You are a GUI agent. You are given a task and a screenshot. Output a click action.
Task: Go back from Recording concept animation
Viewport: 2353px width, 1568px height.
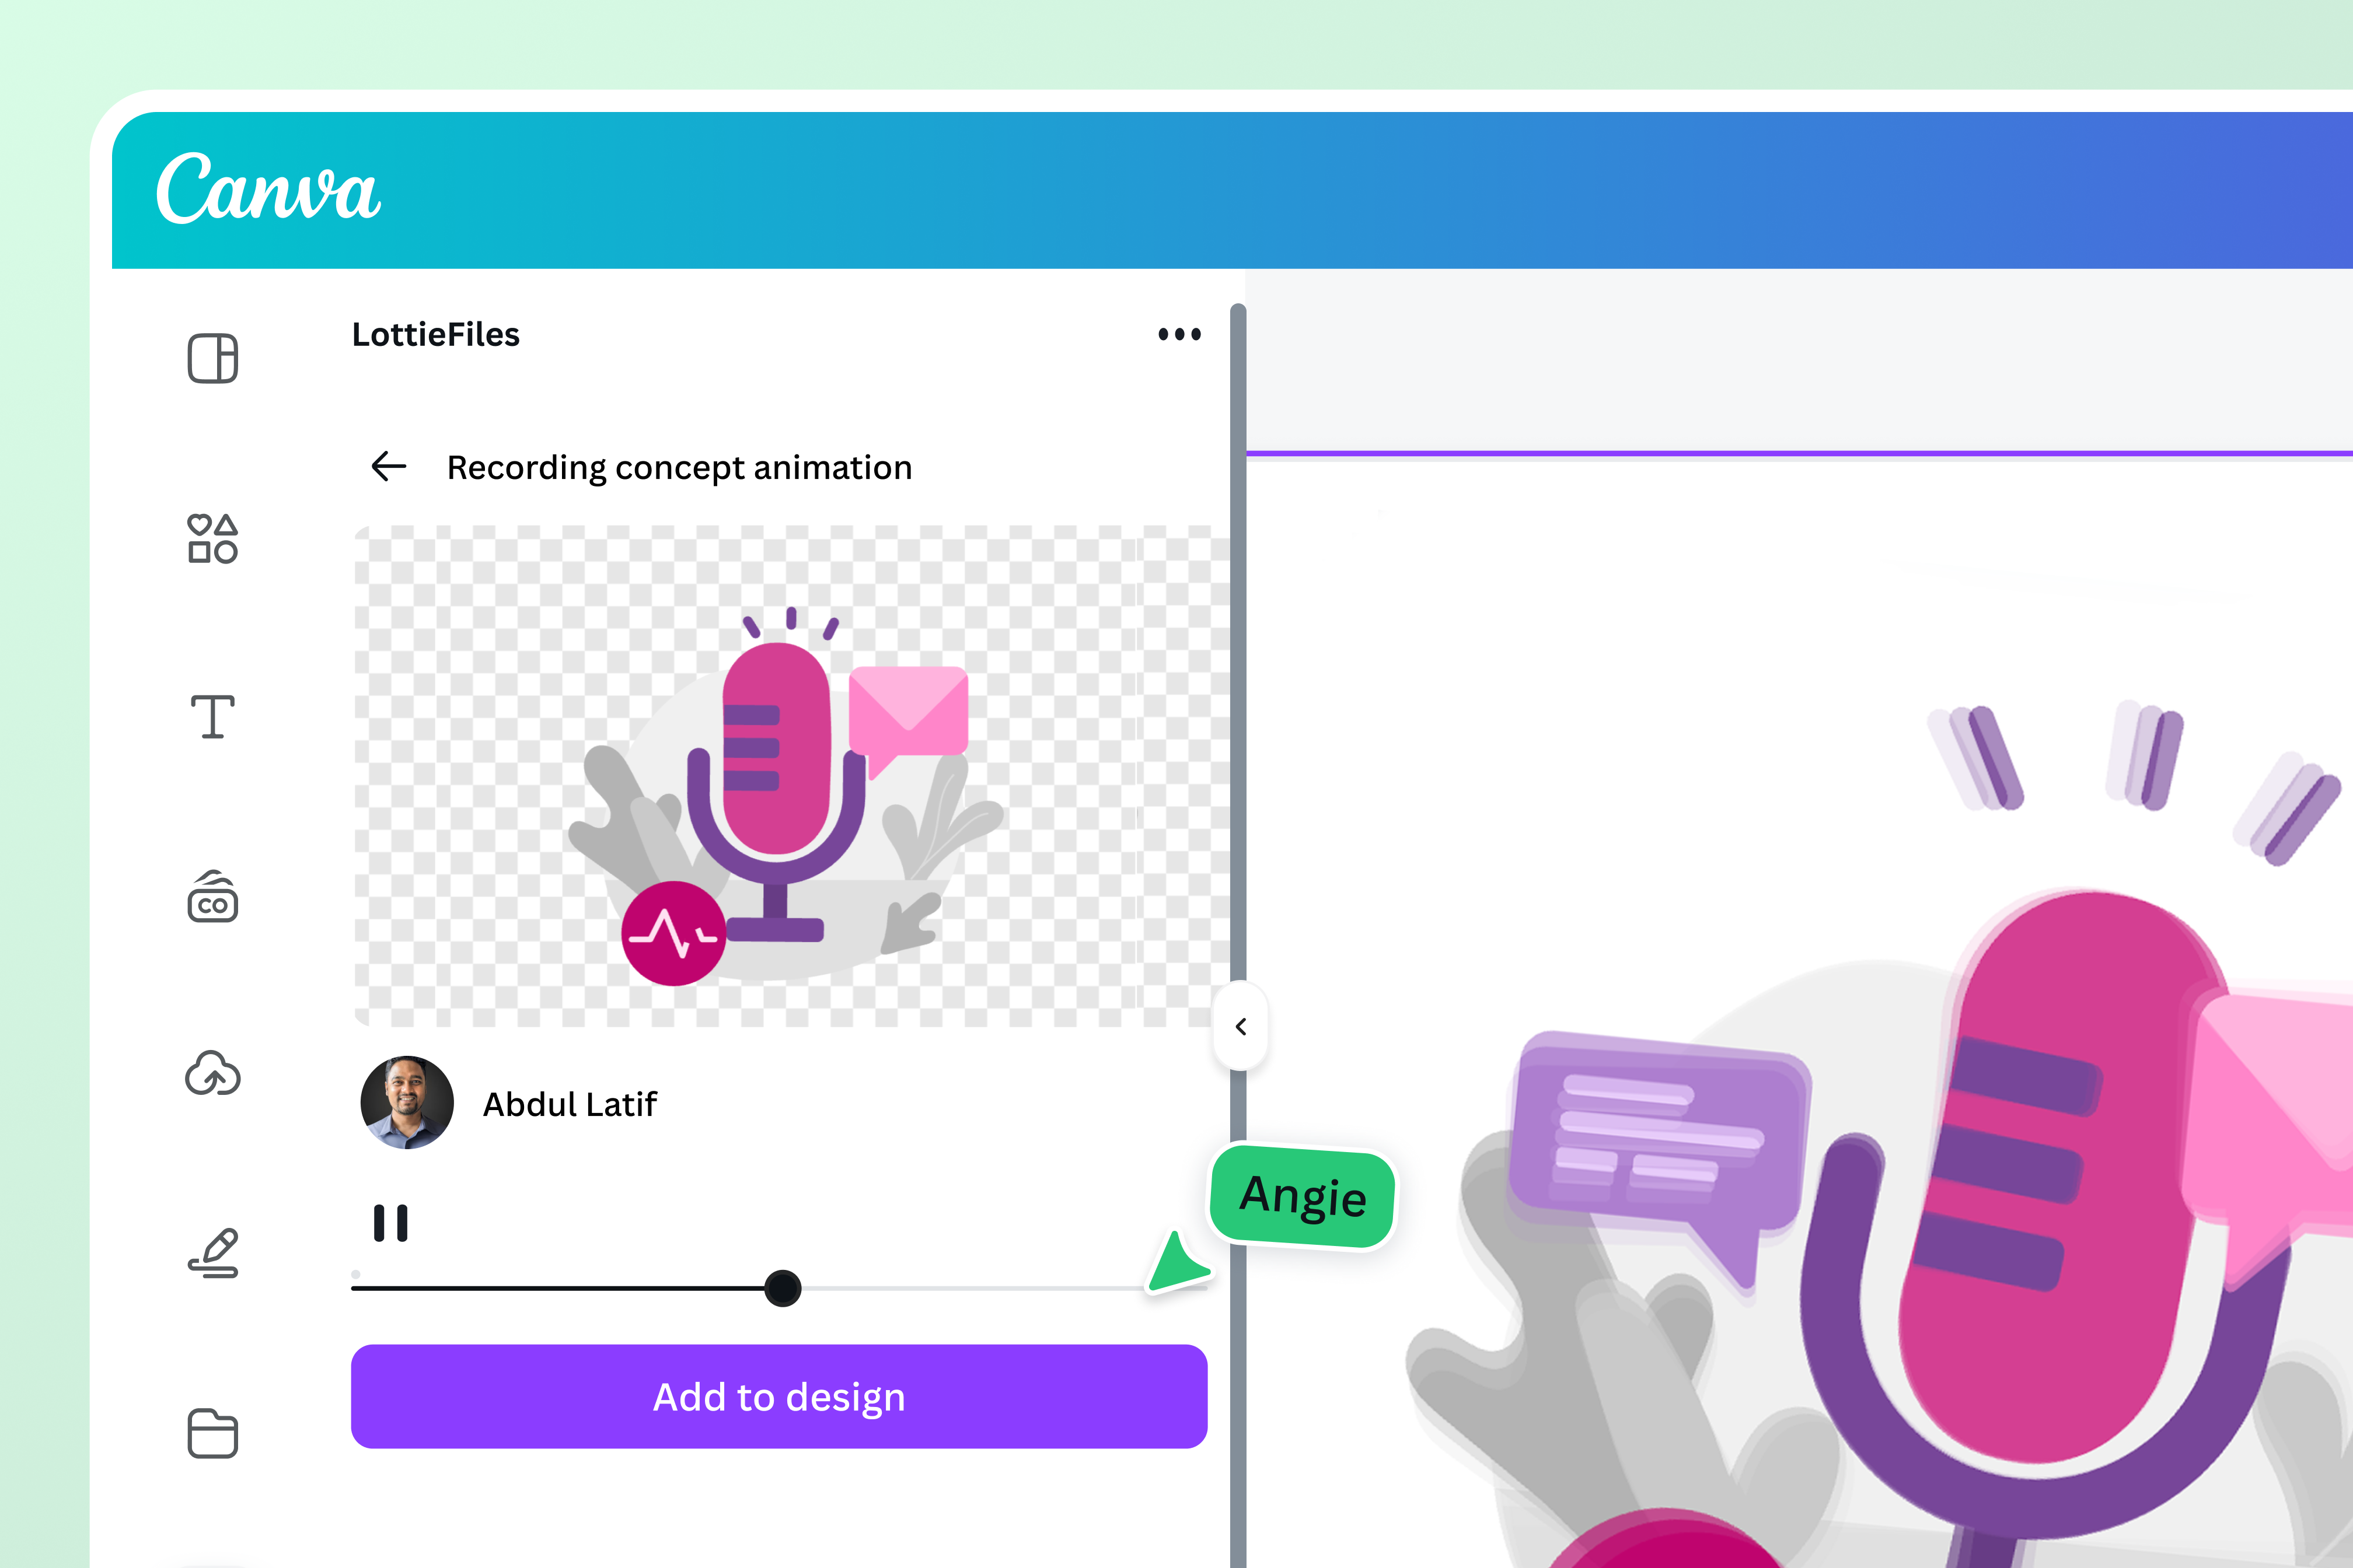(389, 466)
